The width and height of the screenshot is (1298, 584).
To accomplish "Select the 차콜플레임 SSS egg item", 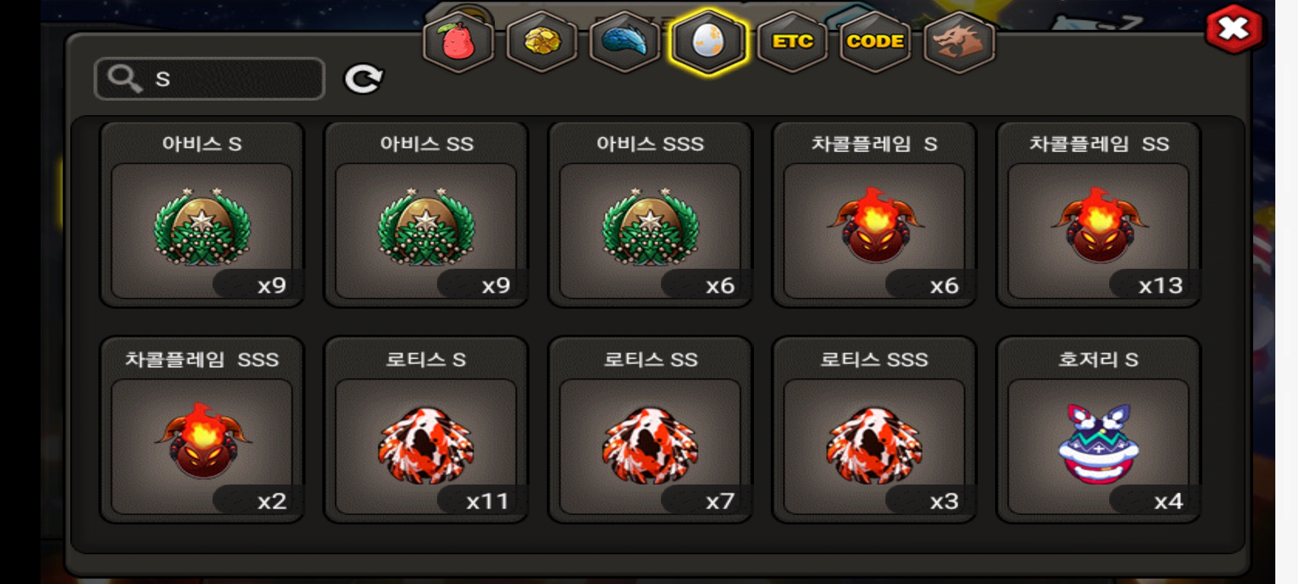I will (x=202, y=430).
